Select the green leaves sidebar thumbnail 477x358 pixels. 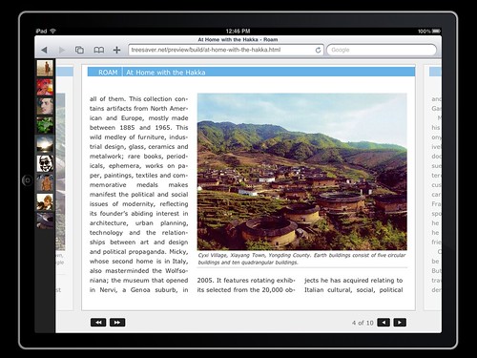coord(45,125)
